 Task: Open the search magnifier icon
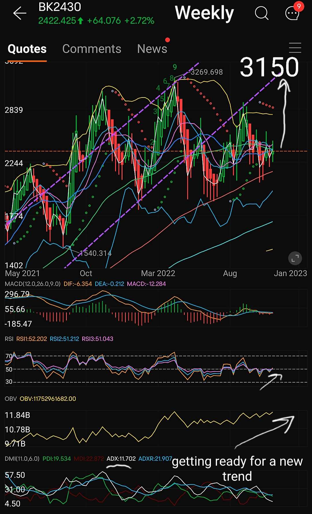coord(262,13)
